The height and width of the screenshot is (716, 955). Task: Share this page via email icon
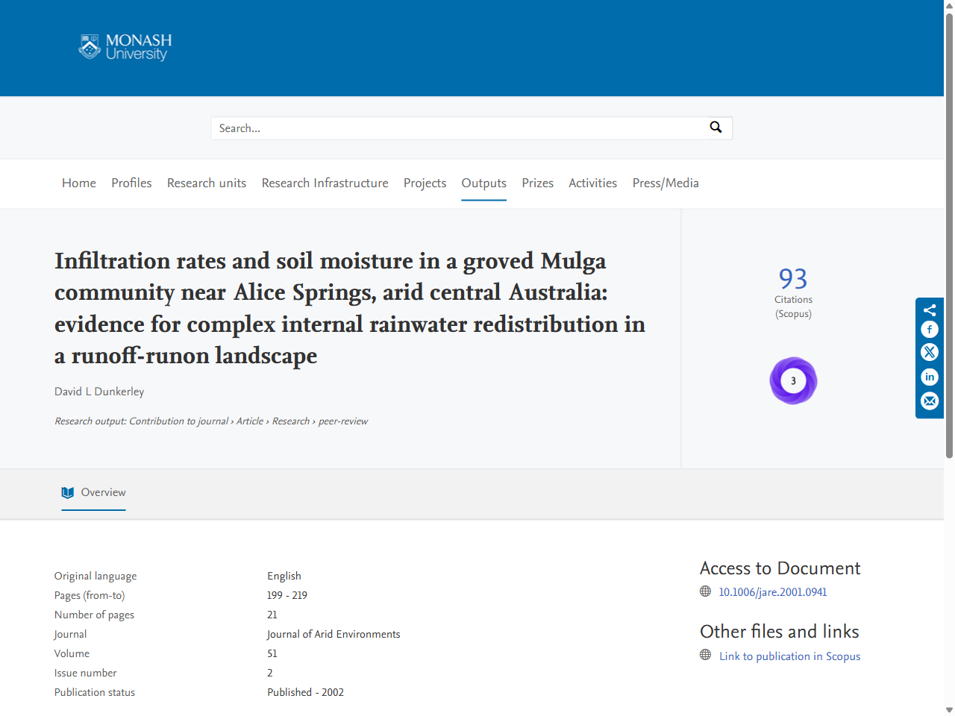[930, 401]
